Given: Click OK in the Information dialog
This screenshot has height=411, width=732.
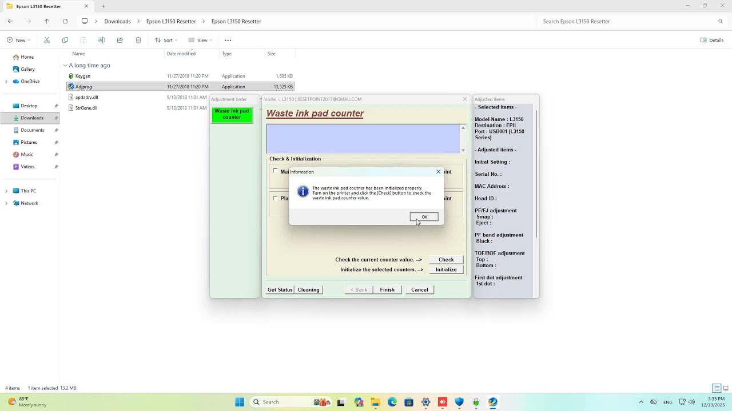Looking at the screenshot, I should pos(424,217).
